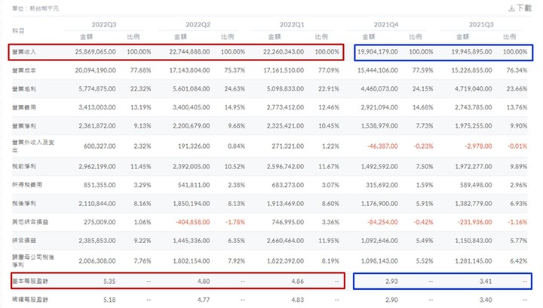Select the 2021Q3 column header
The height and width of the screenshot is (308, 543).
coord(481,25)
